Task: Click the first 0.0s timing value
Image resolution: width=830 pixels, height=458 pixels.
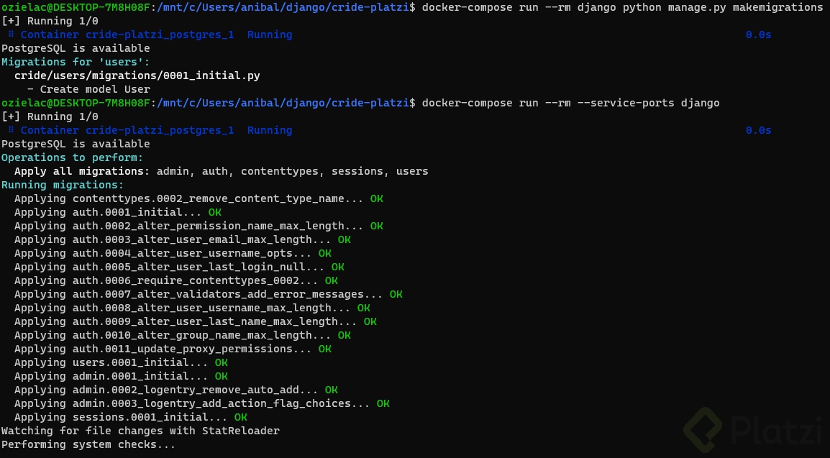Action: tap(758, 35)
